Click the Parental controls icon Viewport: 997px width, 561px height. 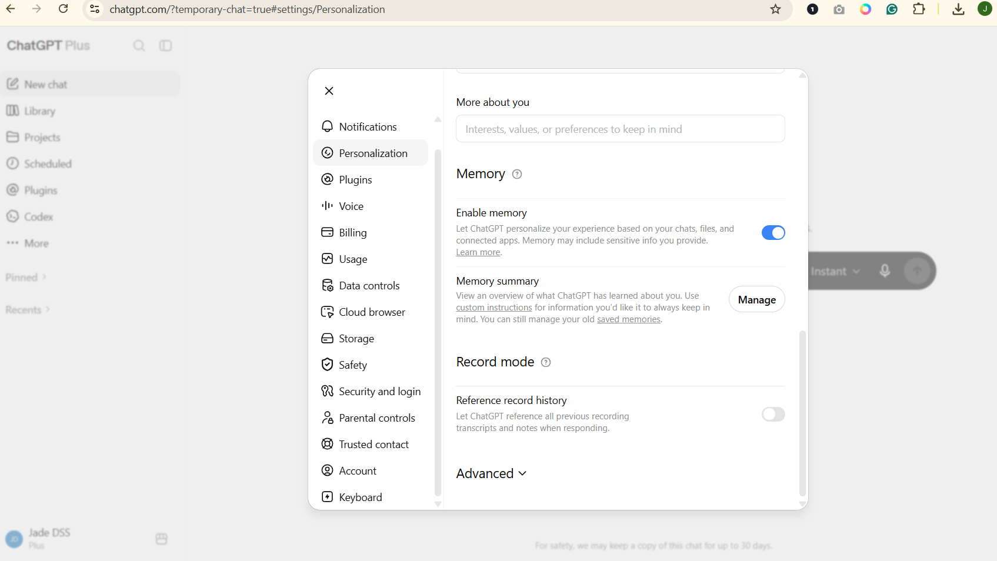328,418
